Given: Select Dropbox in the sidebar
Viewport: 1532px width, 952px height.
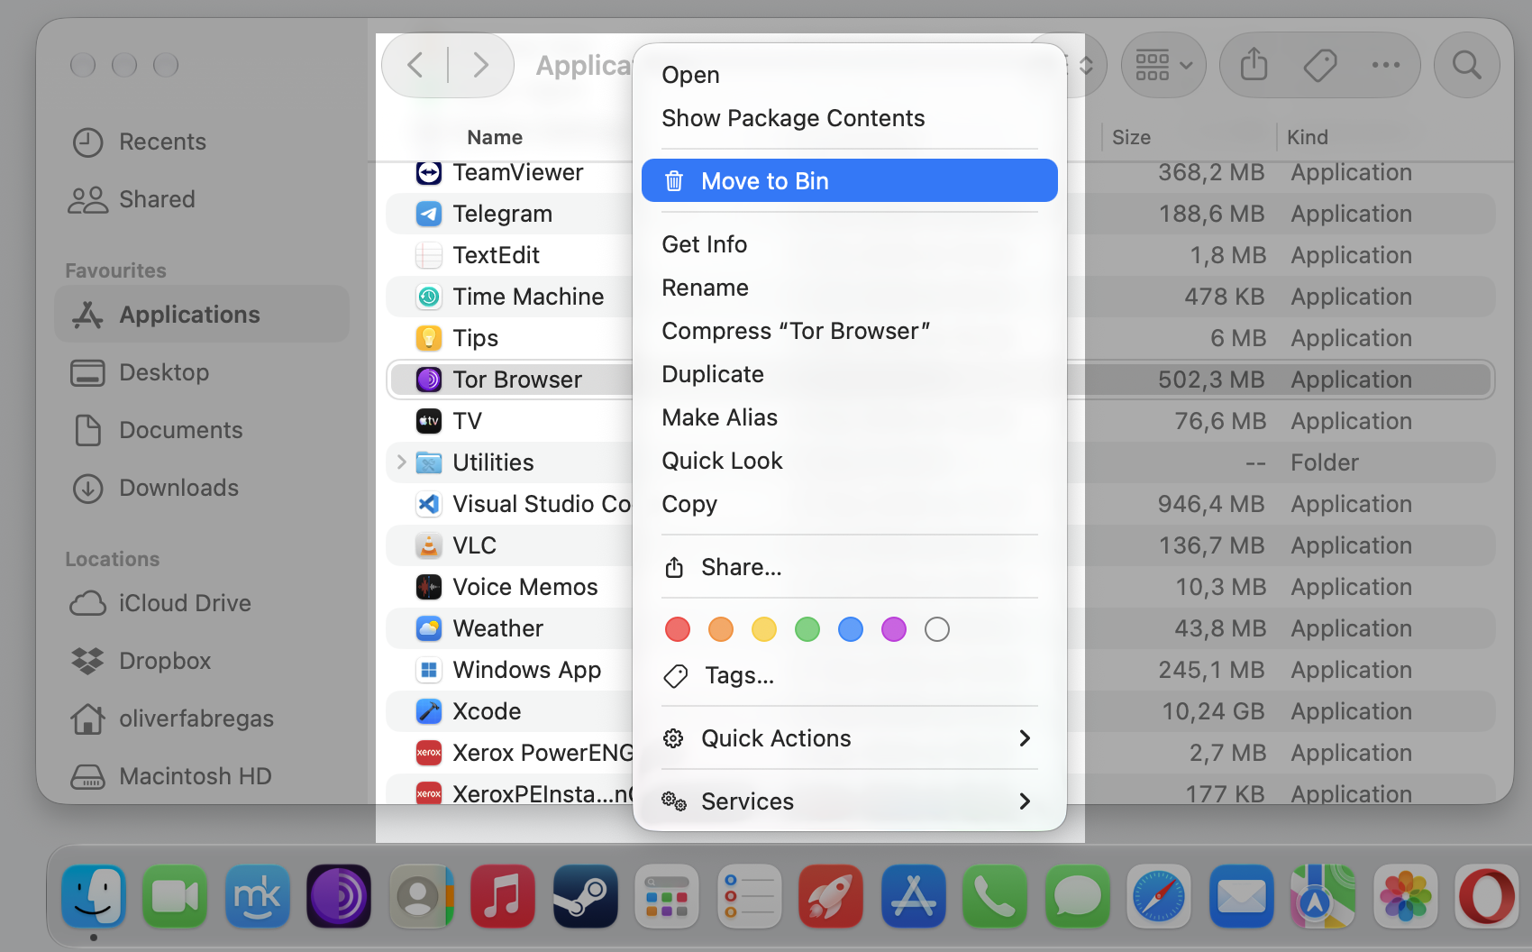Looking at the screenshot, I should pyautogui.click(x=202, y=661).
